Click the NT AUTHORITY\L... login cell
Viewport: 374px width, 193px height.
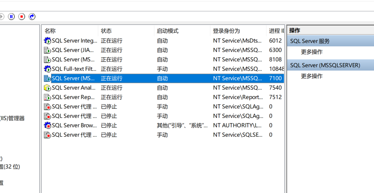click(237, 125)
